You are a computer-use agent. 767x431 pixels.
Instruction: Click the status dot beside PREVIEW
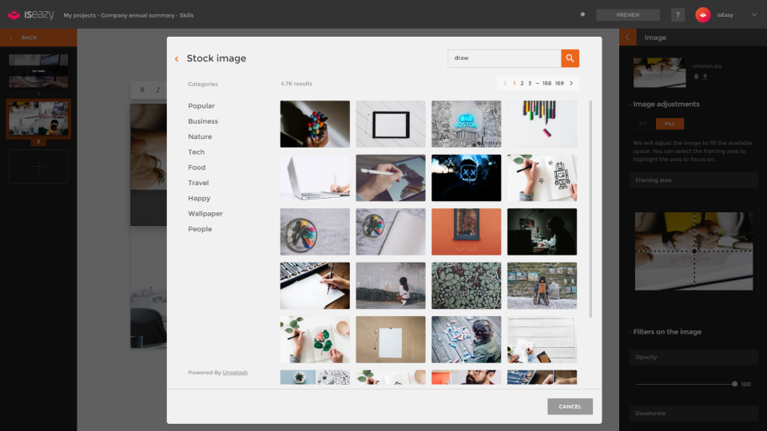[x=582, y=14]
